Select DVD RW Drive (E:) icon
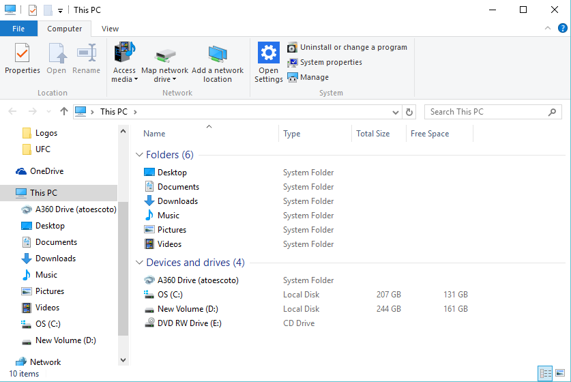The image size is (571, 382). [149, 323]
